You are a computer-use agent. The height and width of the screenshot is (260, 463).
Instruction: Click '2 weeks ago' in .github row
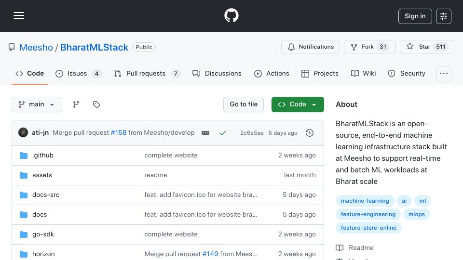[297, 156]
